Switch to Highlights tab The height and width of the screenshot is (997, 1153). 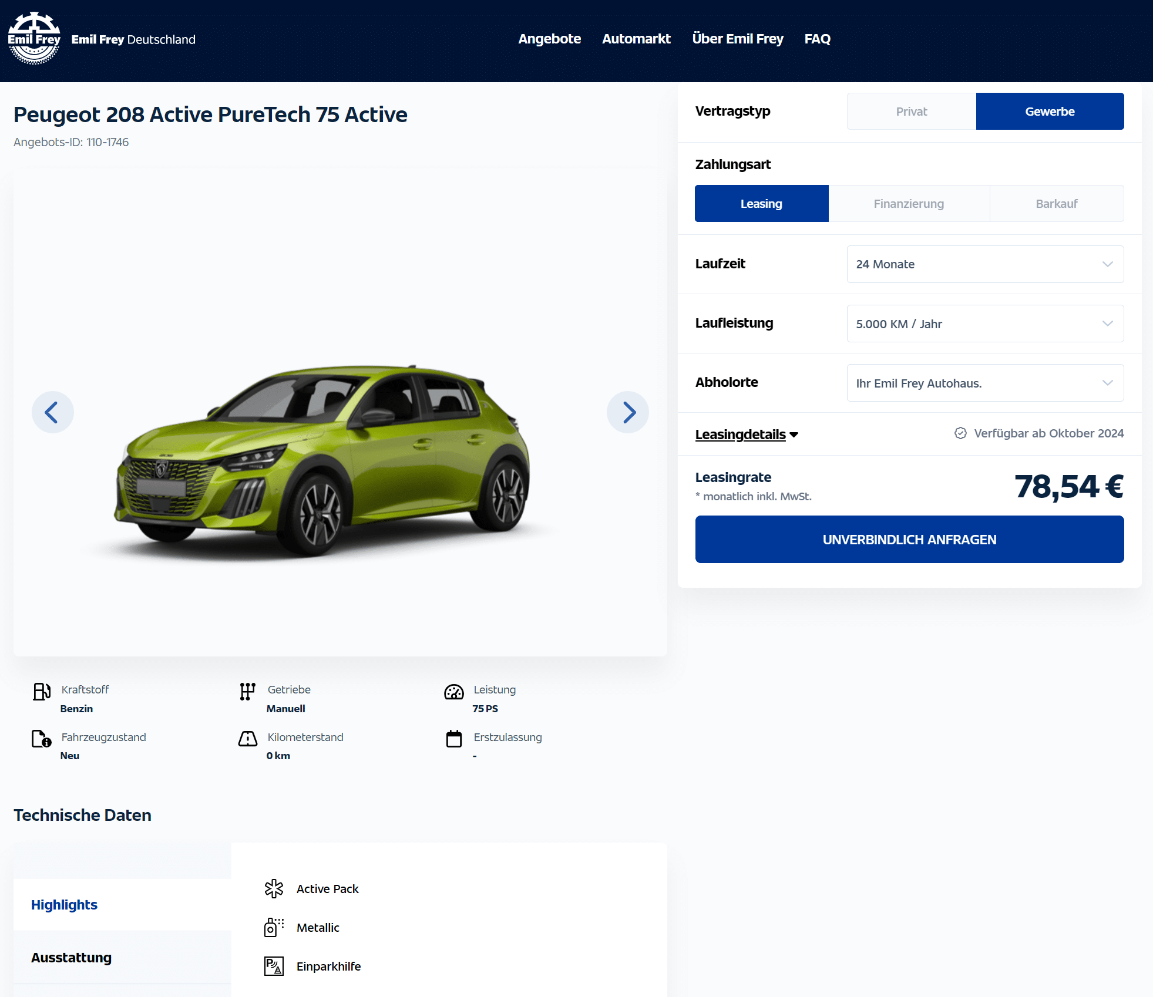[122, 905]
